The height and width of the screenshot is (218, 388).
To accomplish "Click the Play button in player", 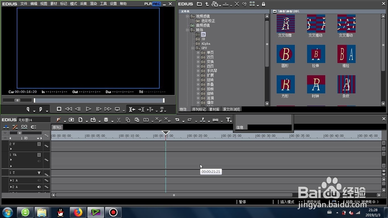I will pyautogui.click(x=88, y=109).
